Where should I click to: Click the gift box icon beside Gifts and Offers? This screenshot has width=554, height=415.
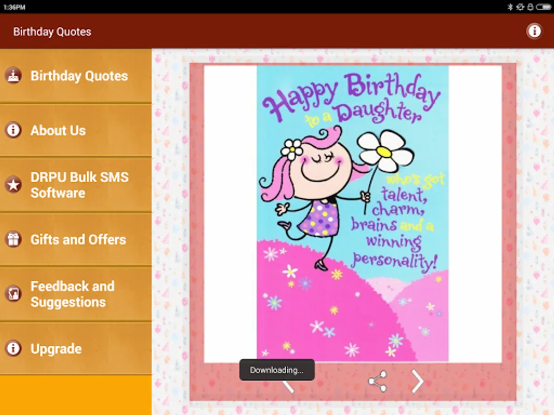click(x=13, y=239)
